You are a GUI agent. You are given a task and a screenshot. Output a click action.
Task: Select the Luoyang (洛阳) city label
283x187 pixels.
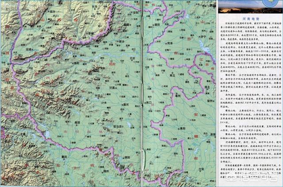[x=76, y=63]
